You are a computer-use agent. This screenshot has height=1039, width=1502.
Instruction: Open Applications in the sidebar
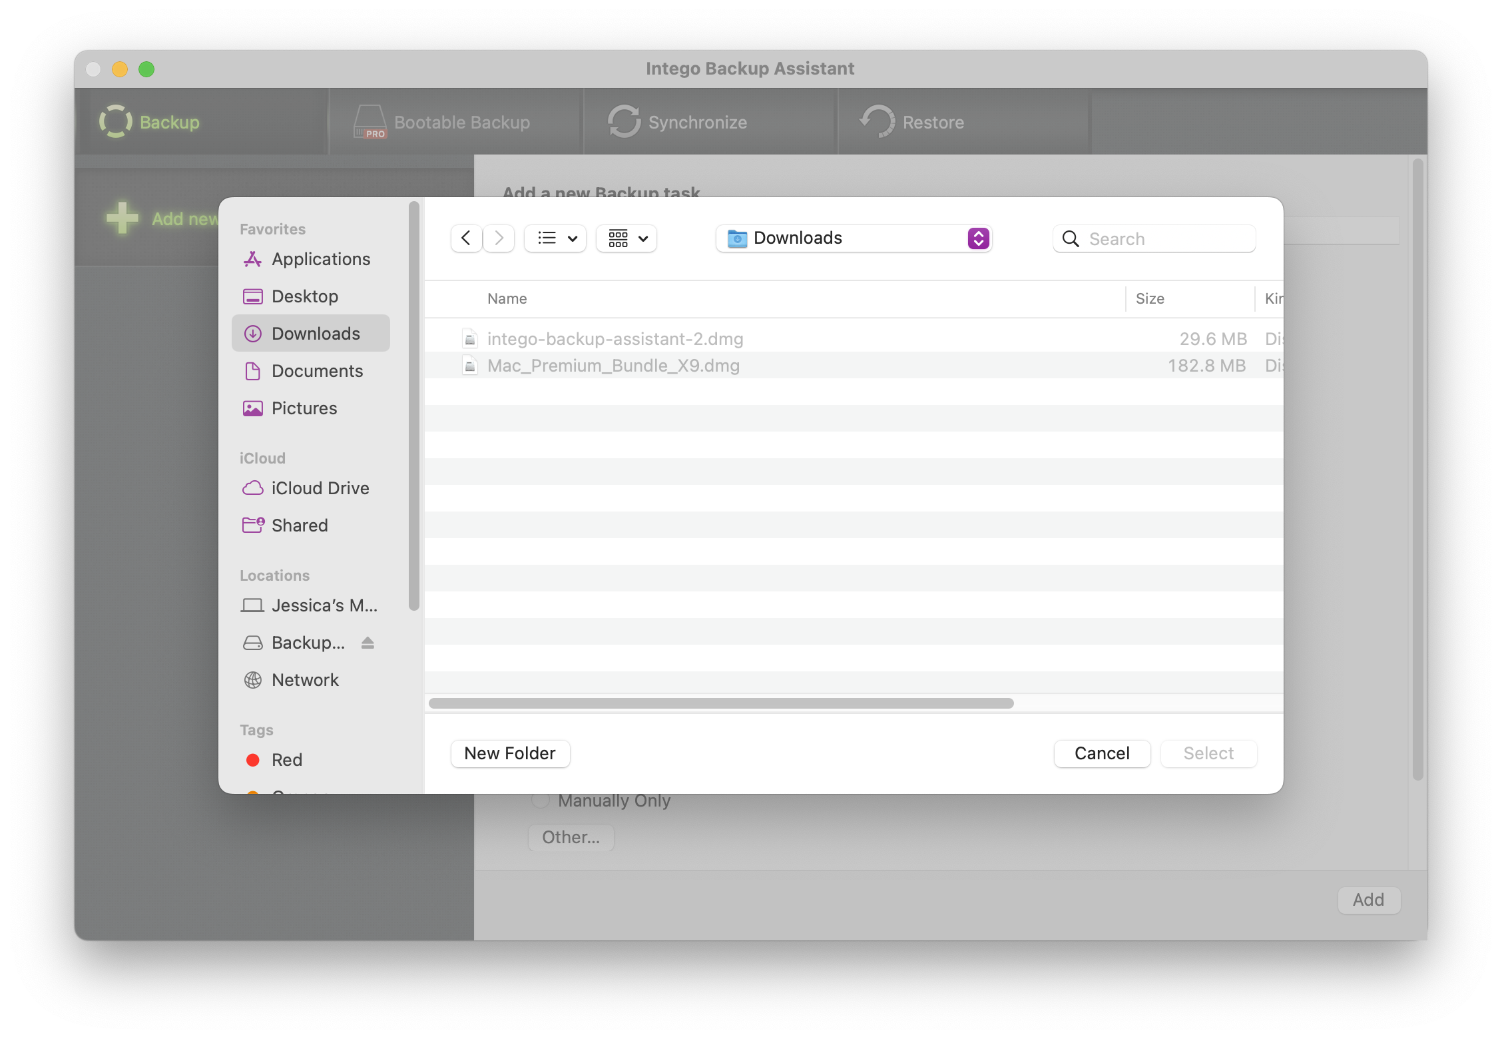pos(310,259)
